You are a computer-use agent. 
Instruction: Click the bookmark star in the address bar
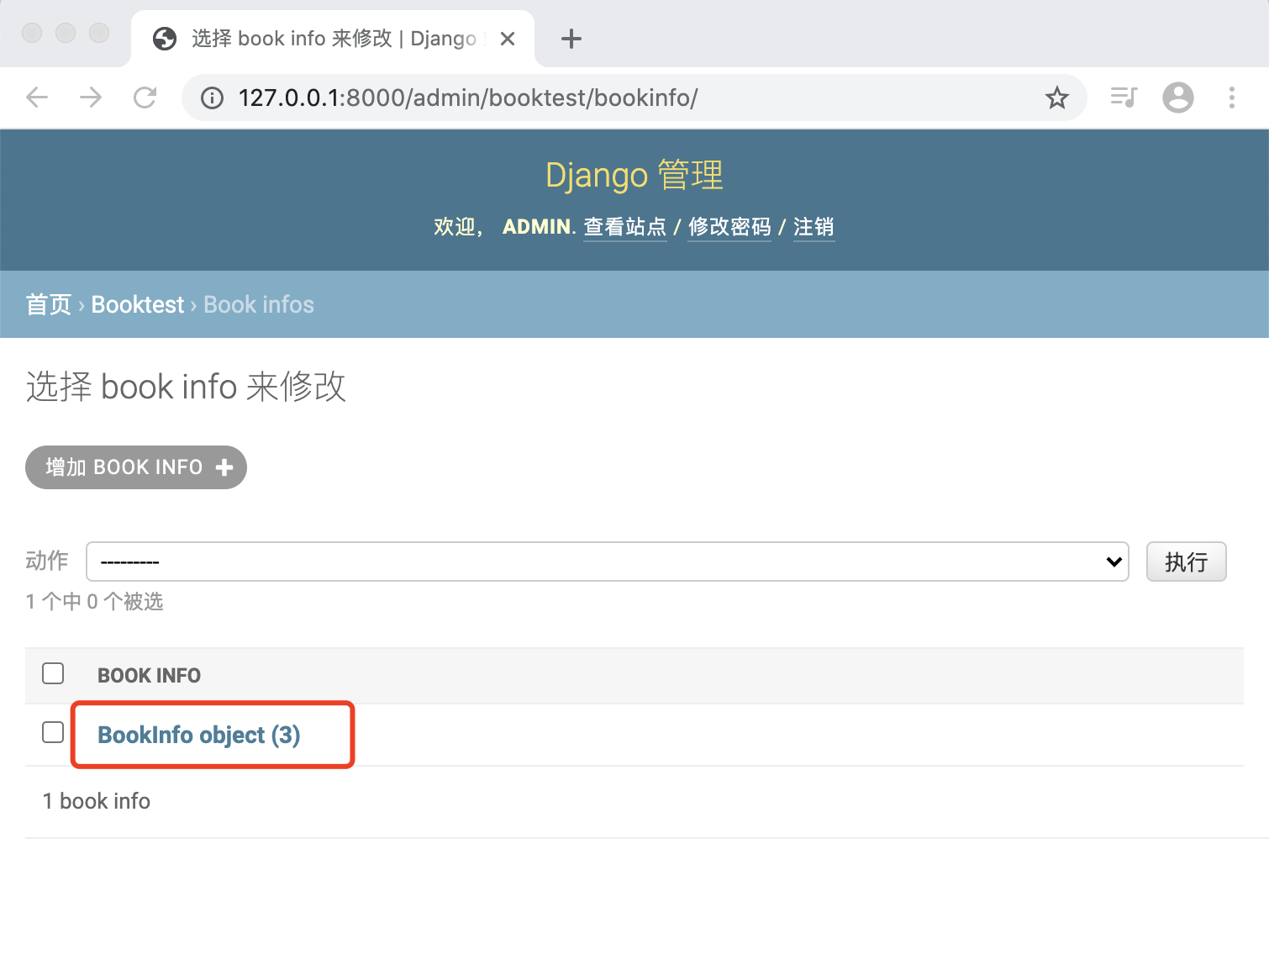tap(1057, 98)
